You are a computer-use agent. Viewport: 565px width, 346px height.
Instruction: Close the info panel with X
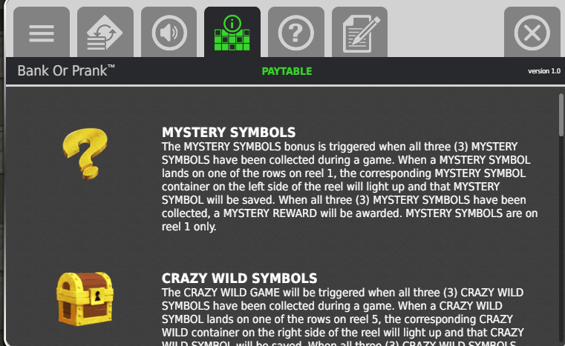[532, 32]
